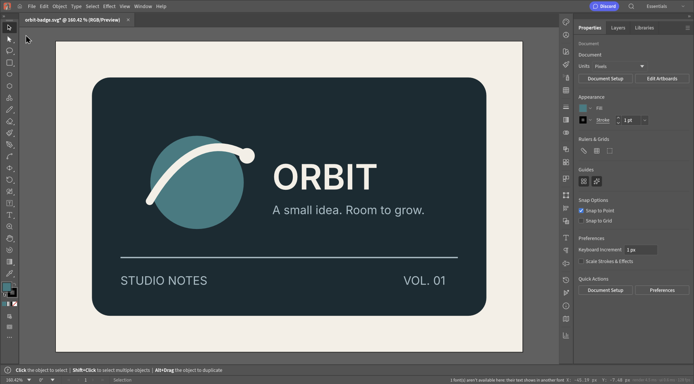This screenshot has height=384, width=694.
Task: Open the Info panel icon
Action: (566, 306)
